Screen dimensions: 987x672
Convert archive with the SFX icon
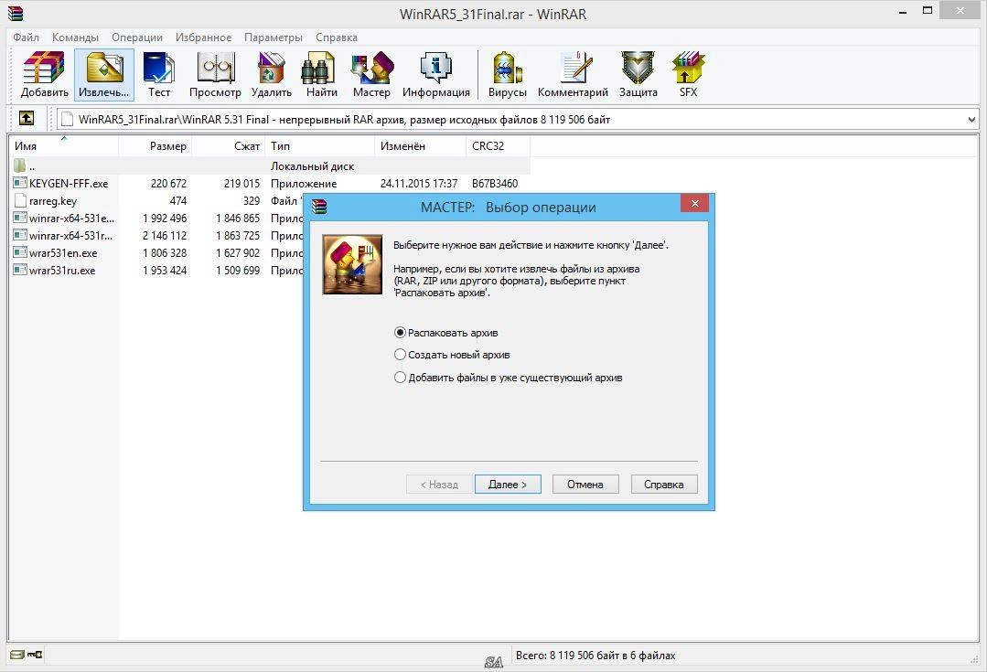(688, 75)
